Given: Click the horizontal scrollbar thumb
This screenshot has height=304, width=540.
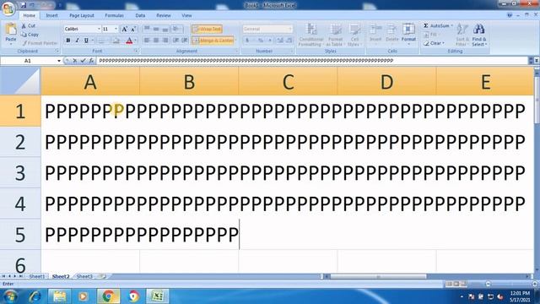Looking at the screenshot, I should point(378,276).
